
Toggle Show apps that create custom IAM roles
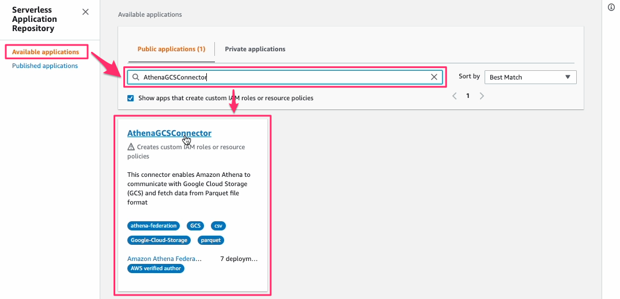(130, 98)
